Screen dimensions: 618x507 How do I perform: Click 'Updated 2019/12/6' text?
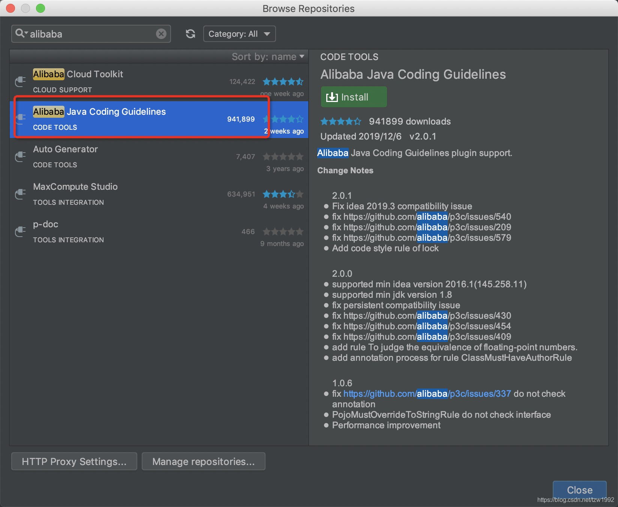361,136
